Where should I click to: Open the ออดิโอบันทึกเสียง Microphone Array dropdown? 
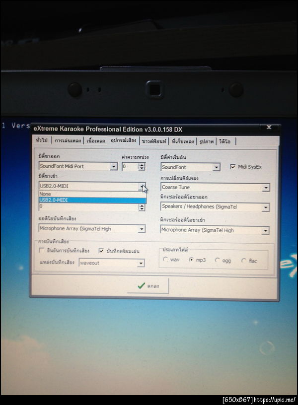pyautogui.click(x=142, y=229)
